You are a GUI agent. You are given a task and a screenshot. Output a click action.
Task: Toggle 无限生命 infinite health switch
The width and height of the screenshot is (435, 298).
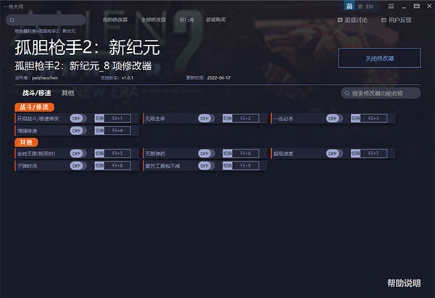click(x=205, y=118)
